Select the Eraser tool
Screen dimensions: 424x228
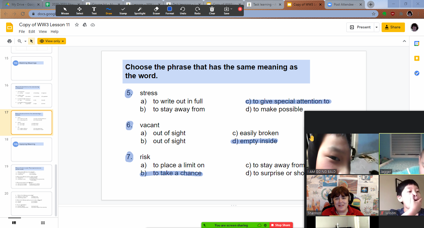click(x=156, y=11)
